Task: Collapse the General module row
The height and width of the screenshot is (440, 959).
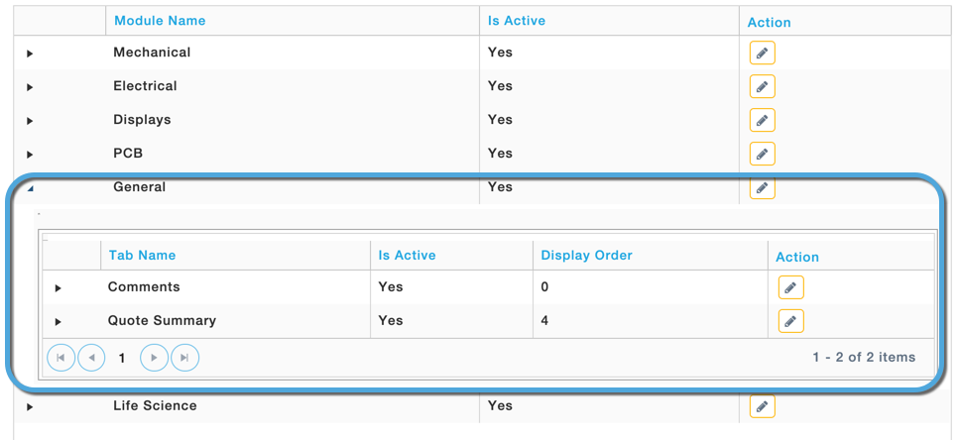Action: point(30,189)
